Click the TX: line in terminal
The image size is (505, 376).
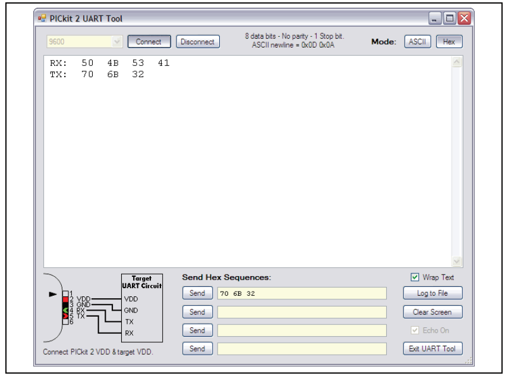pyautogui.click(x=97, y=74)
